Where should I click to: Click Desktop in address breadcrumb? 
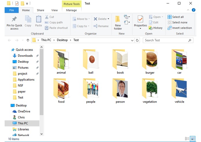pyautogui.click(x=62, y=40)
